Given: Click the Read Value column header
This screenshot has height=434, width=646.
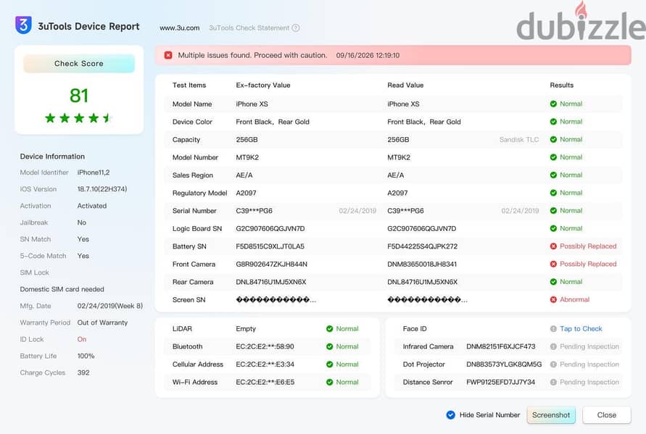Looking at the screenshot, I should pos(405,85).
